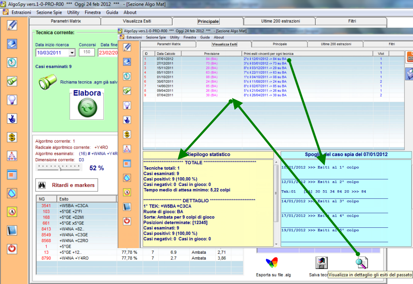Viewport: 413px width, 284px height.
Task: Select the outer Ultime 200 estrazioni tab
Action: click(x=280, y=21)
